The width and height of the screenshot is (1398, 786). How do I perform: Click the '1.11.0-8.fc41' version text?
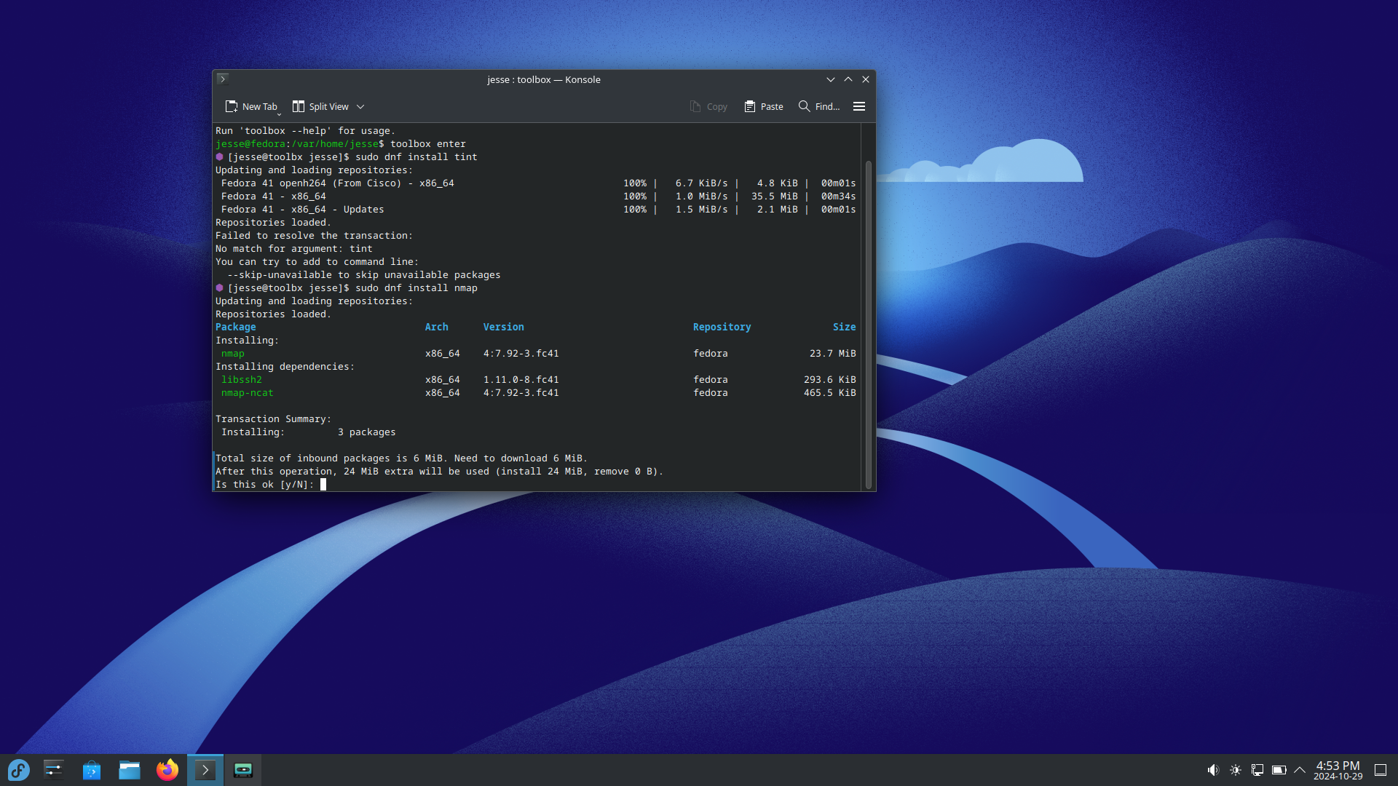point(521,380)
